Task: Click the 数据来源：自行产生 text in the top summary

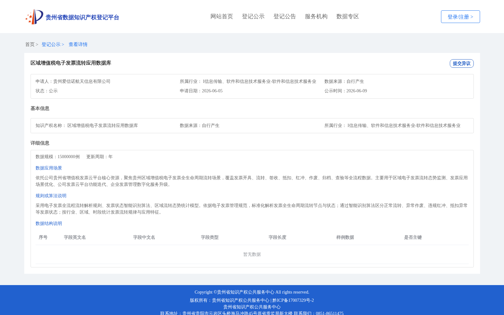Action: pos(344,81)
